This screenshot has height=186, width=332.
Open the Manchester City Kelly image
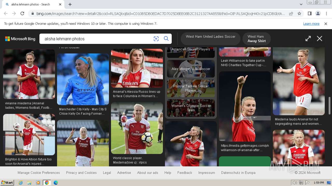click(x=83, y=79)
